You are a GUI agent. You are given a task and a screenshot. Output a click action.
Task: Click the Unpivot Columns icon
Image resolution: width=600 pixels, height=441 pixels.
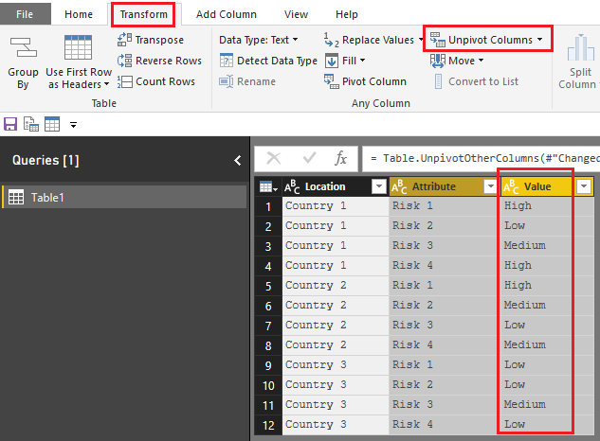point(437,40)
